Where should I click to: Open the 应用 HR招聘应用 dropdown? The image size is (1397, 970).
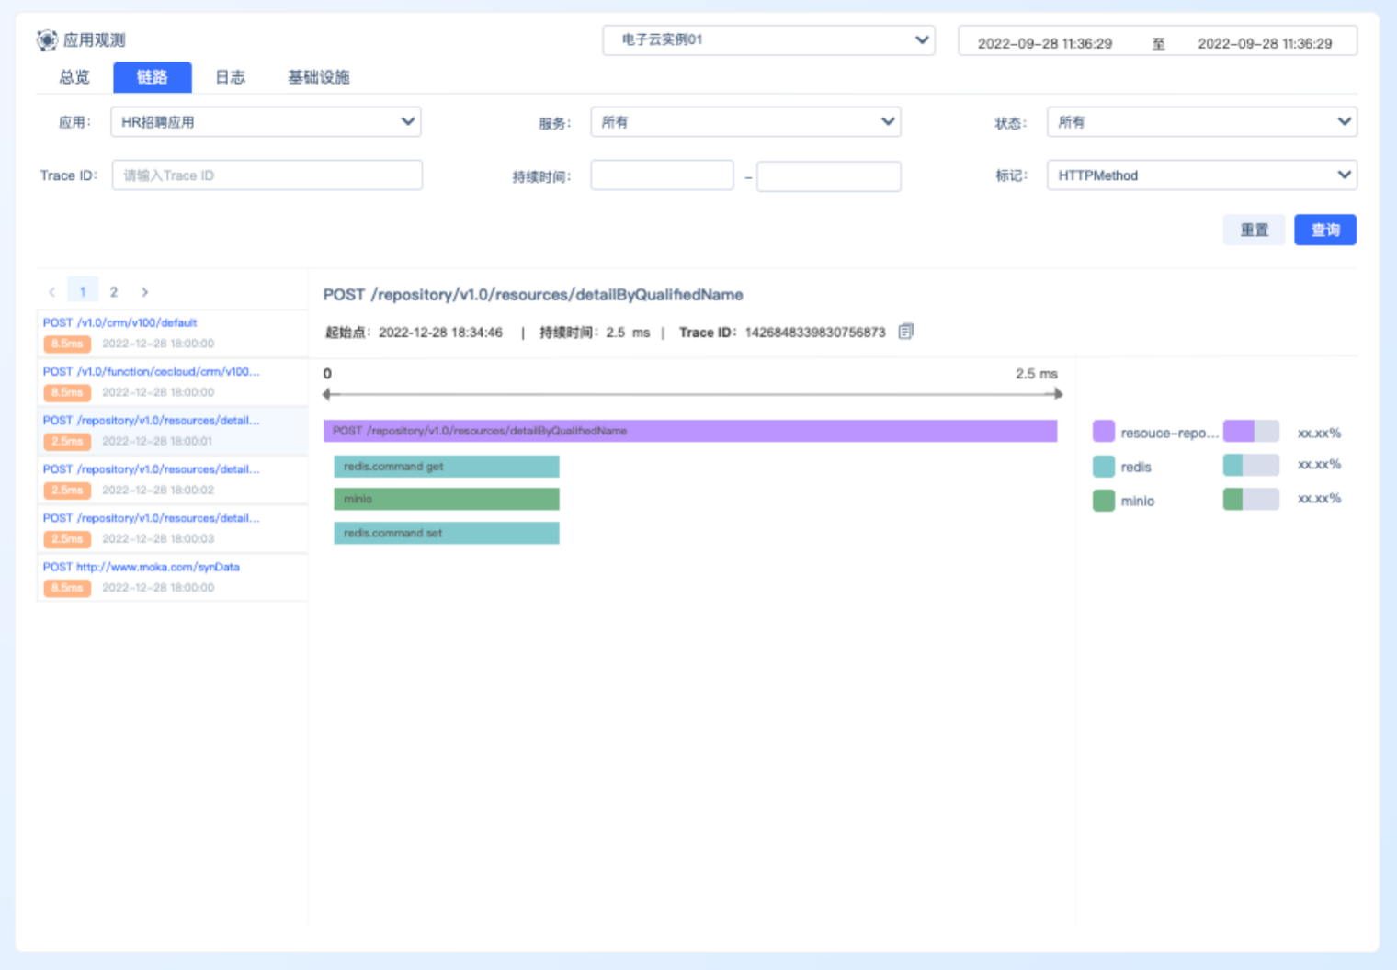click(x=266, y=122)
